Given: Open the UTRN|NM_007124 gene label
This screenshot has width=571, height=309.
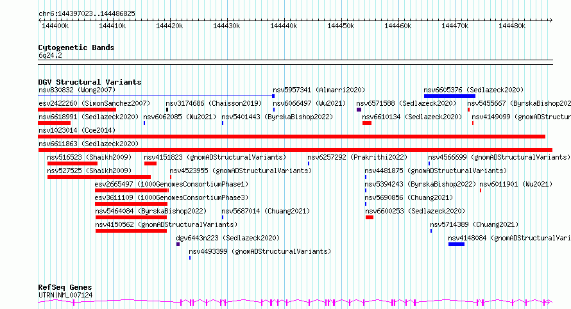Looking at the screenshot, I should pos(65,295).
